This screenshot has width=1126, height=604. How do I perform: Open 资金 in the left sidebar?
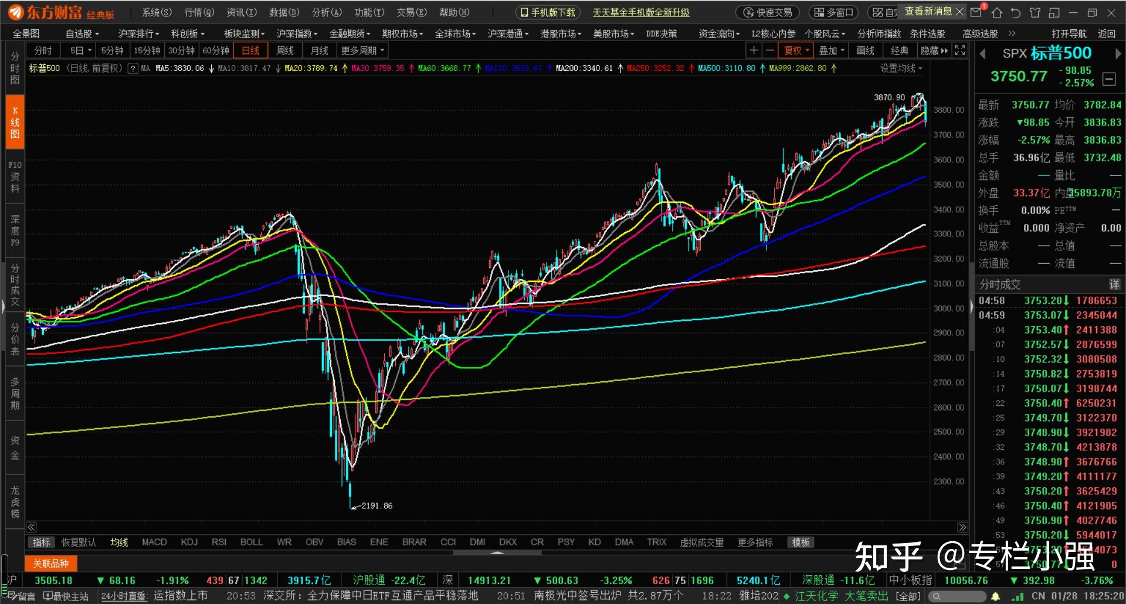coord(15,447)
